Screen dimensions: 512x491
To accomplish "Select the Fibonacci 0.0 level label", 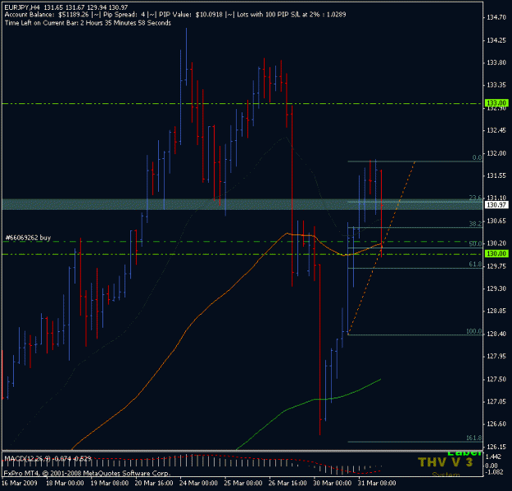I will tap(477, 157).
